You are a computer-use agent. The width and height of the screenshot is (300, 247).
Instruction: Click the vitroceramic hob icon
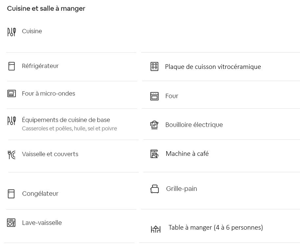(x=154, y=67)
